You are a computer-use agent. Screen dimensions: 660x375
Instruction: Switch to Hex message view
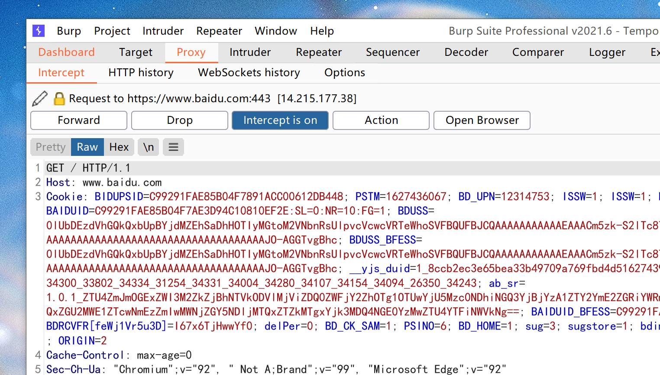pos(119,147)
